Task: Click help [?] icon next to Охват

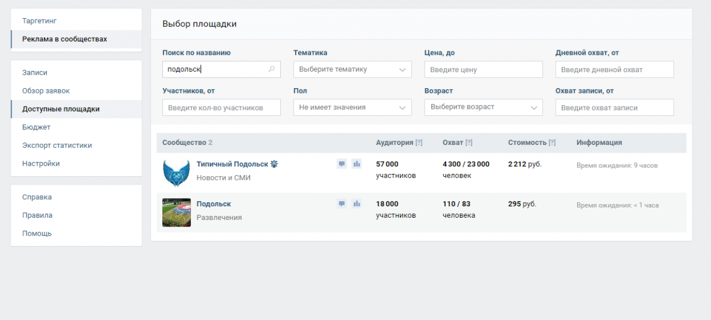Action: [x=469, y=143]
